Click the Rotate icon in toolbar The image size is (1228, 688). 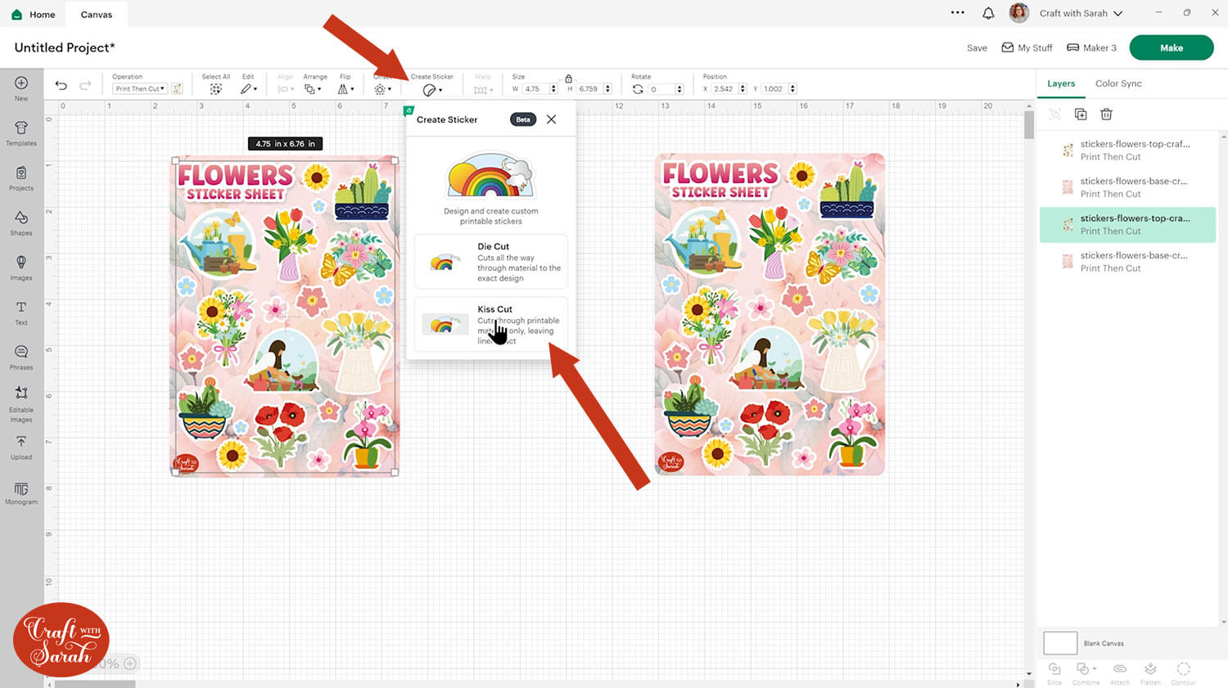click(638, 89)
